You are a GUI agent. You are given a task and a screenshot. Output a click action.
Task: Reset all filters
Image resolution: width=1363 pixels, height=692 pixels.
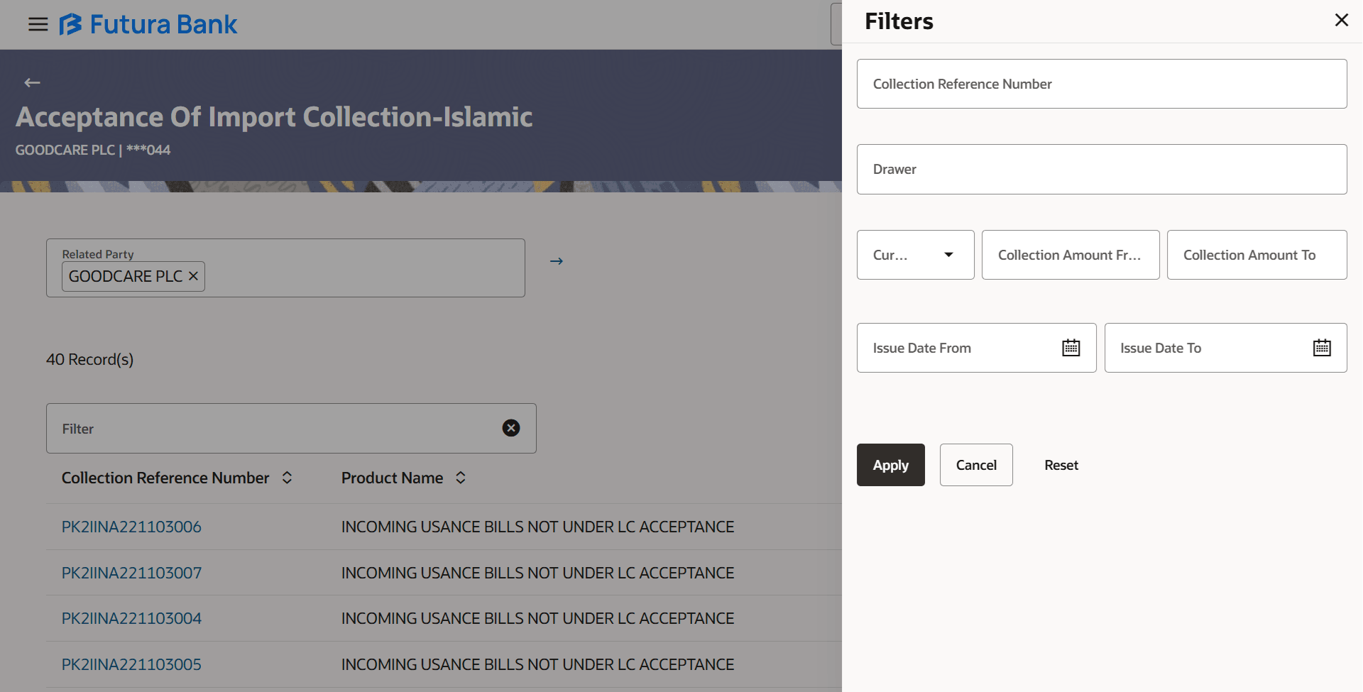click(x=1061, y=465)
